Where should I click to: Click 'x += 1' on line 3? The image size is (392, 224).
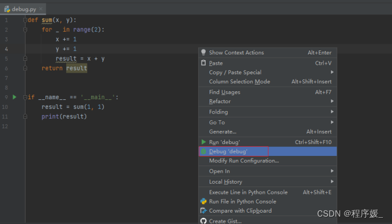pos(66,39)
